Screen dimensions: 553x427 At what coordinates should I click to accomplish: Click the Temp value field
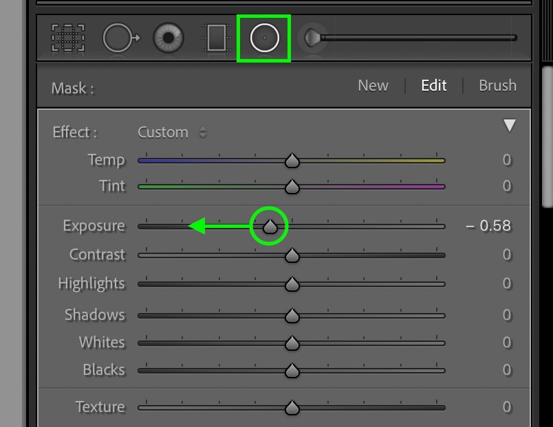click(507, 160)
